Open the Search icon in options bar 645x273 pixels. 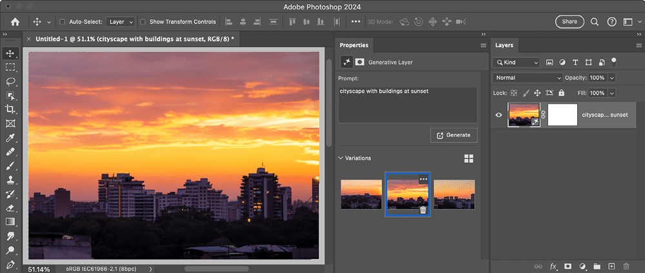pyautogui.click(x=595, y=22)
